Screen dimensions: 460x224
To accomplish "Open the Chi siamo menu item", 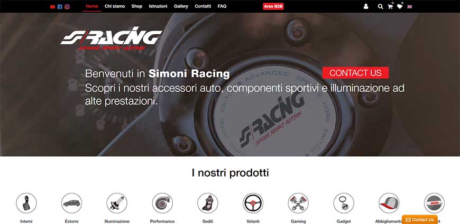I will click(115, 6).
